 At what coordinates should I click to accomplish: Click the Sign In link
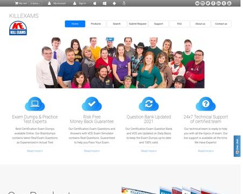(79, 3)
